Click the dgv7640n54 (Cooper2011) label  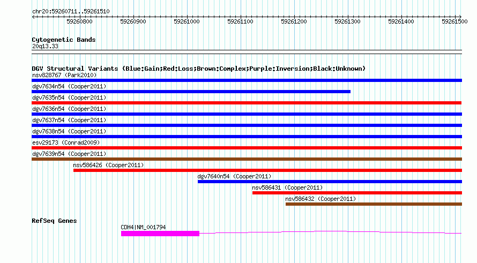(234, 176)
